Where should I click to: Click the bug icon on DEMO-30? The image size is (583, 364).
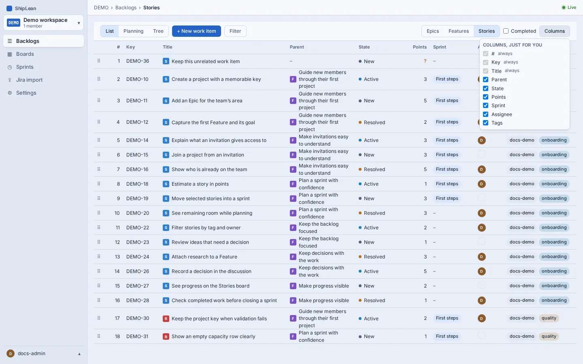tap(166, 319)
